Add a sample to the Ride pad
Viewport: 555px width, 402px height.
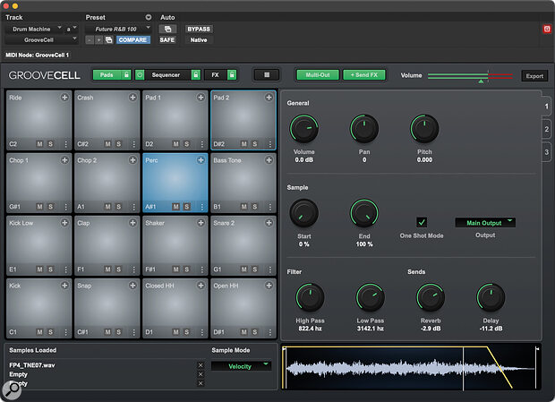(64, 98)
